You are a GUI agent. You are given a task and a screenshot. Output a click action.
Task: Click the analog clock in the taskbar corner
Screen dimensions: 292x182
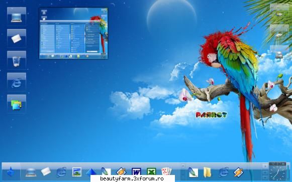(x=277, y=172)
